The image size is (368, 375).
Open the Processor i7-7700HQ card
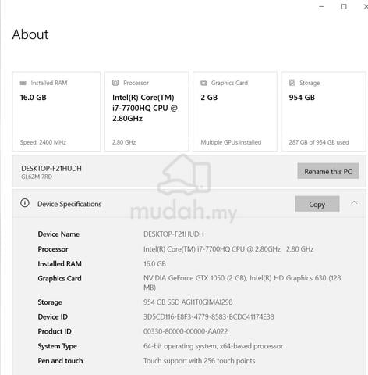pos(147,112)
